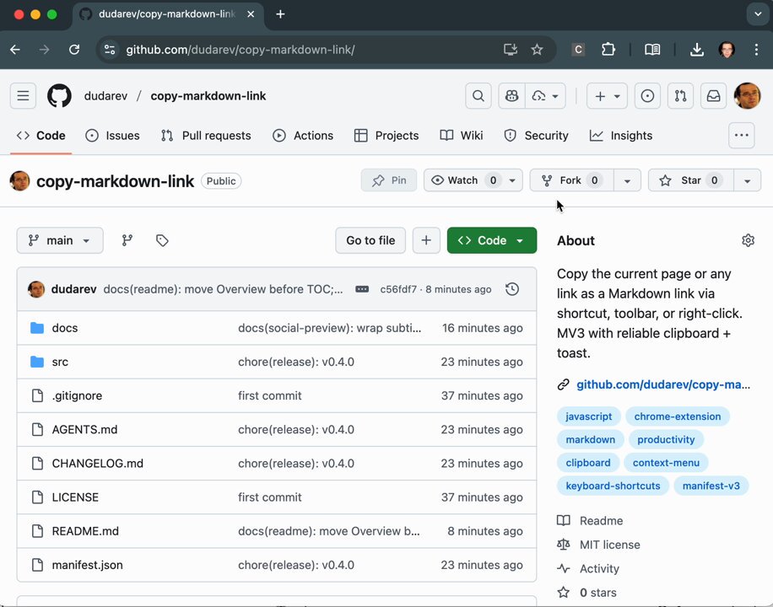This screenshot has height=607, width=773.
Task: Go to GitHub home via Octocat logo
Action: (x=59, y=95)
